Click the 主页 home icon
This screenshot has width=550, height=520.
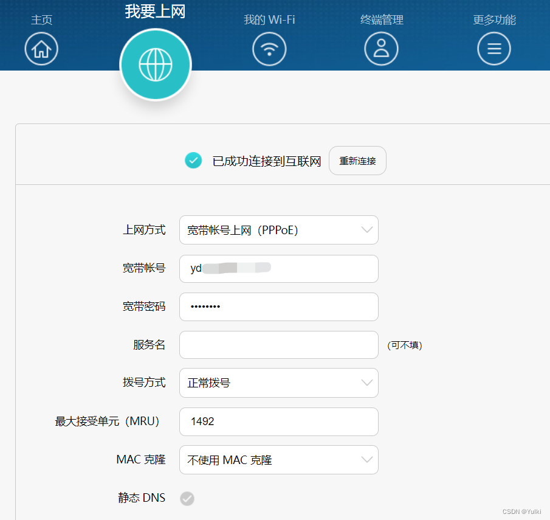pyautogui.click(x=41, y=49)
